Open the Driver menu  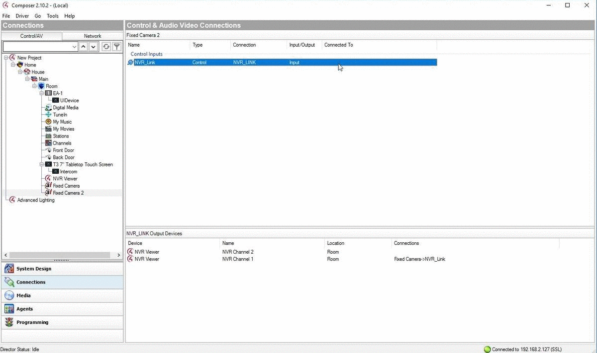click(x=22, y=16)
